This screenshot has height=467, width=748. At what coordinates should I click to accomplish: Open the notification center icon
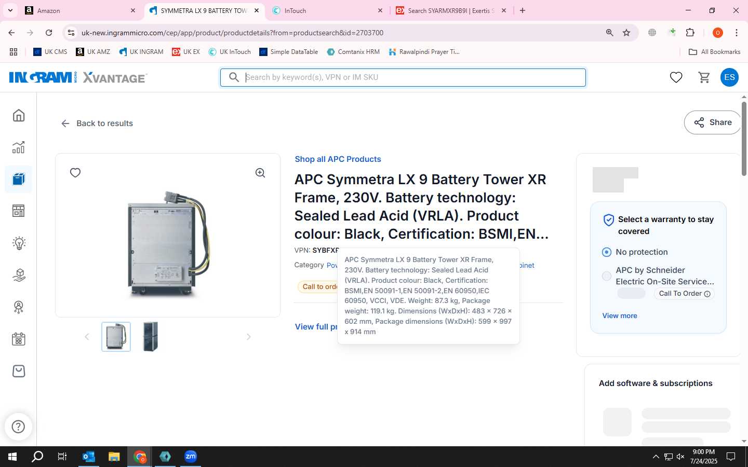[731, 457]
